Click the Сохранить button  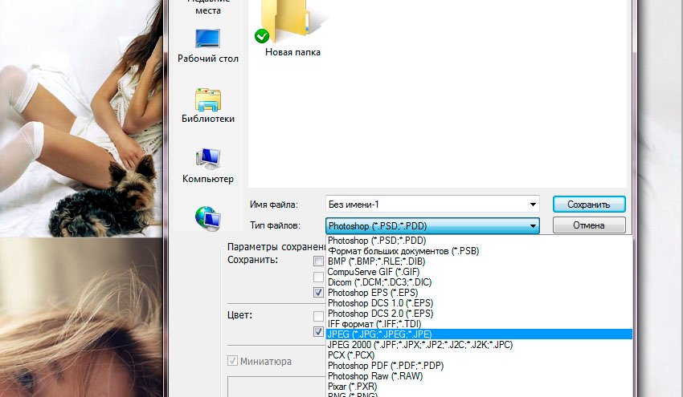pos(589,205)
